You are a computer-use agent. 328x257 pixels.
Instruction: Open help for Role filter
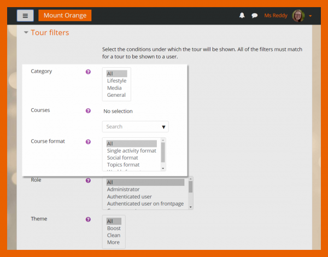click(x=88, y=180)
